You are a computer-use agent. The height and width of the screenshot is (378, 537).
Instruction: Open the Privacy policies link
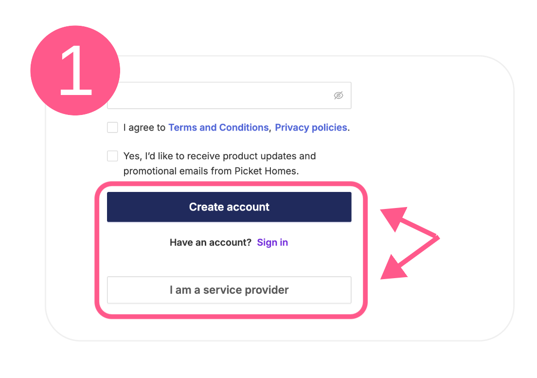tap(311, 127)
